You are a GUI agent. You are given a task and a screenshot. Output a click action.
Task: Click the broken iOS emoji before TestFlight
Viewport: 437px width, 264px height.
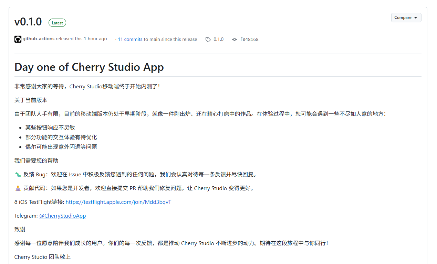point(15,202)
